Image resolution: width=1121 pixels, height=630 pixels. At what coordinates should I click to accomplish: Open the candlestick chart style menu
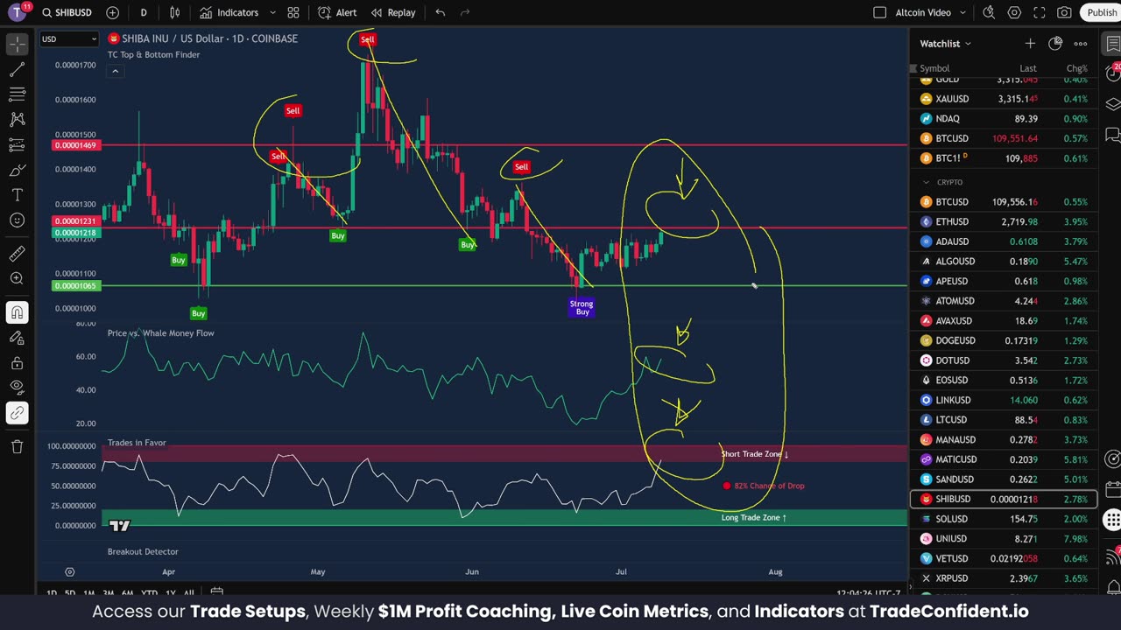pyautogui.click(x=175, y=12)
